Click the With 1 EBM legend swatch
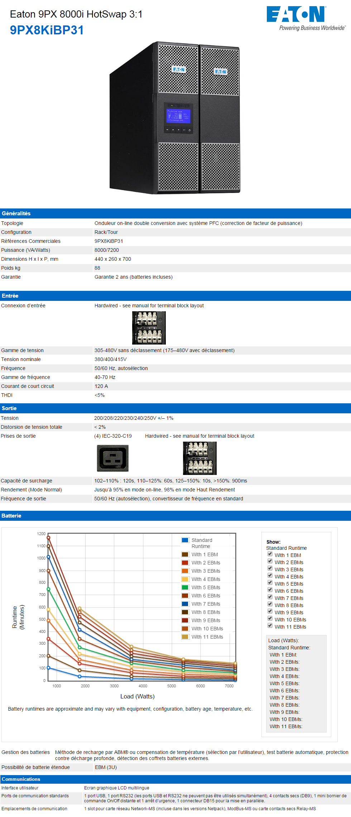Image resolution: width=351 pixels, height=817 pixels. (x=185, y=554)
